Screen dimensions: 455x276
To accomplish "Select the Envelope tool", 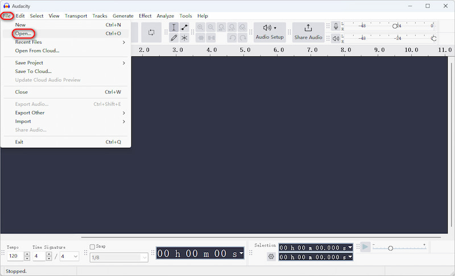I will (x=184, y=27).
